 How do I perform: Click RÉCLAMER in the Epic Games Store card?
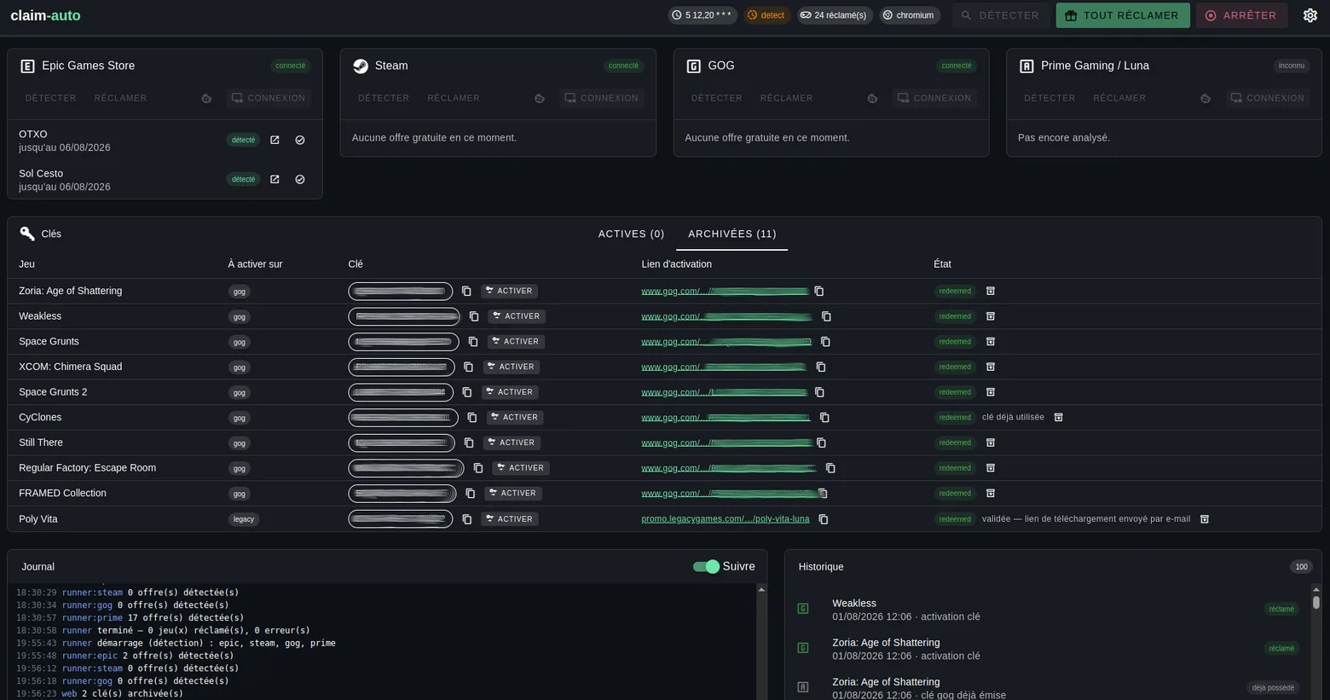120,98
